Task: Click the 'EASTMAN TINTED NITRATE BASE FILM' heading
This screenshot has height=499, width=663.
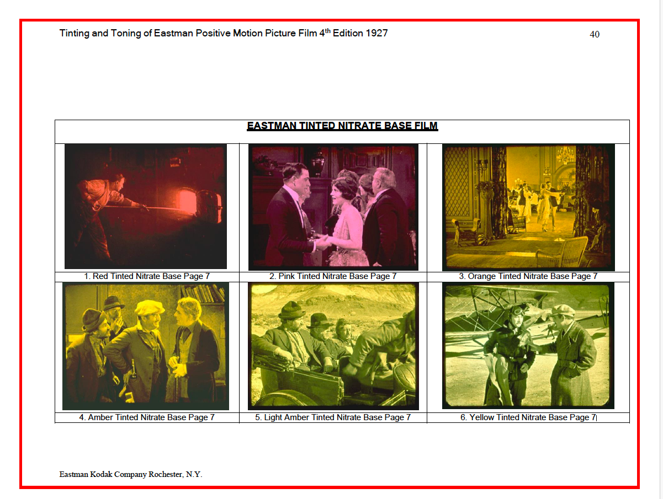Action: coord(342,126)
